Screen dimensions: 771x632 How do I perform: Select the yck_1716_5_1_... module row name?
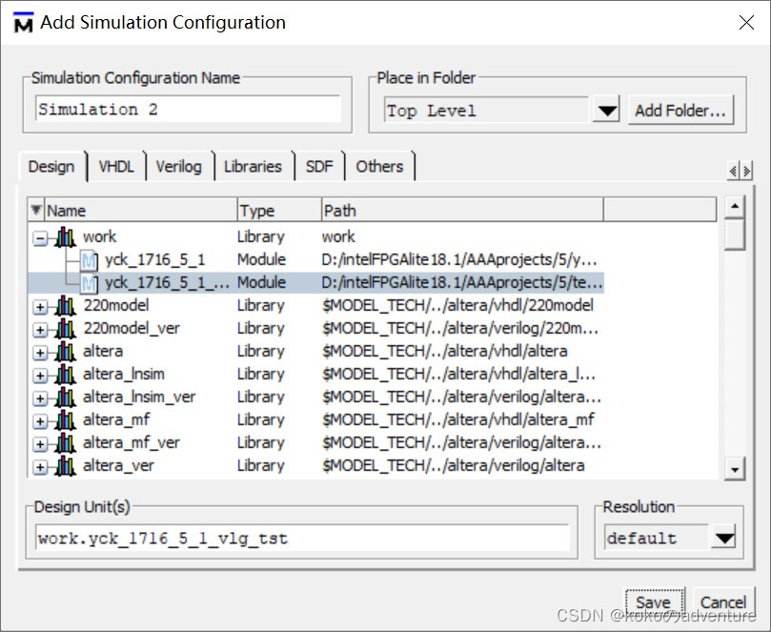[x=167, y=283]
